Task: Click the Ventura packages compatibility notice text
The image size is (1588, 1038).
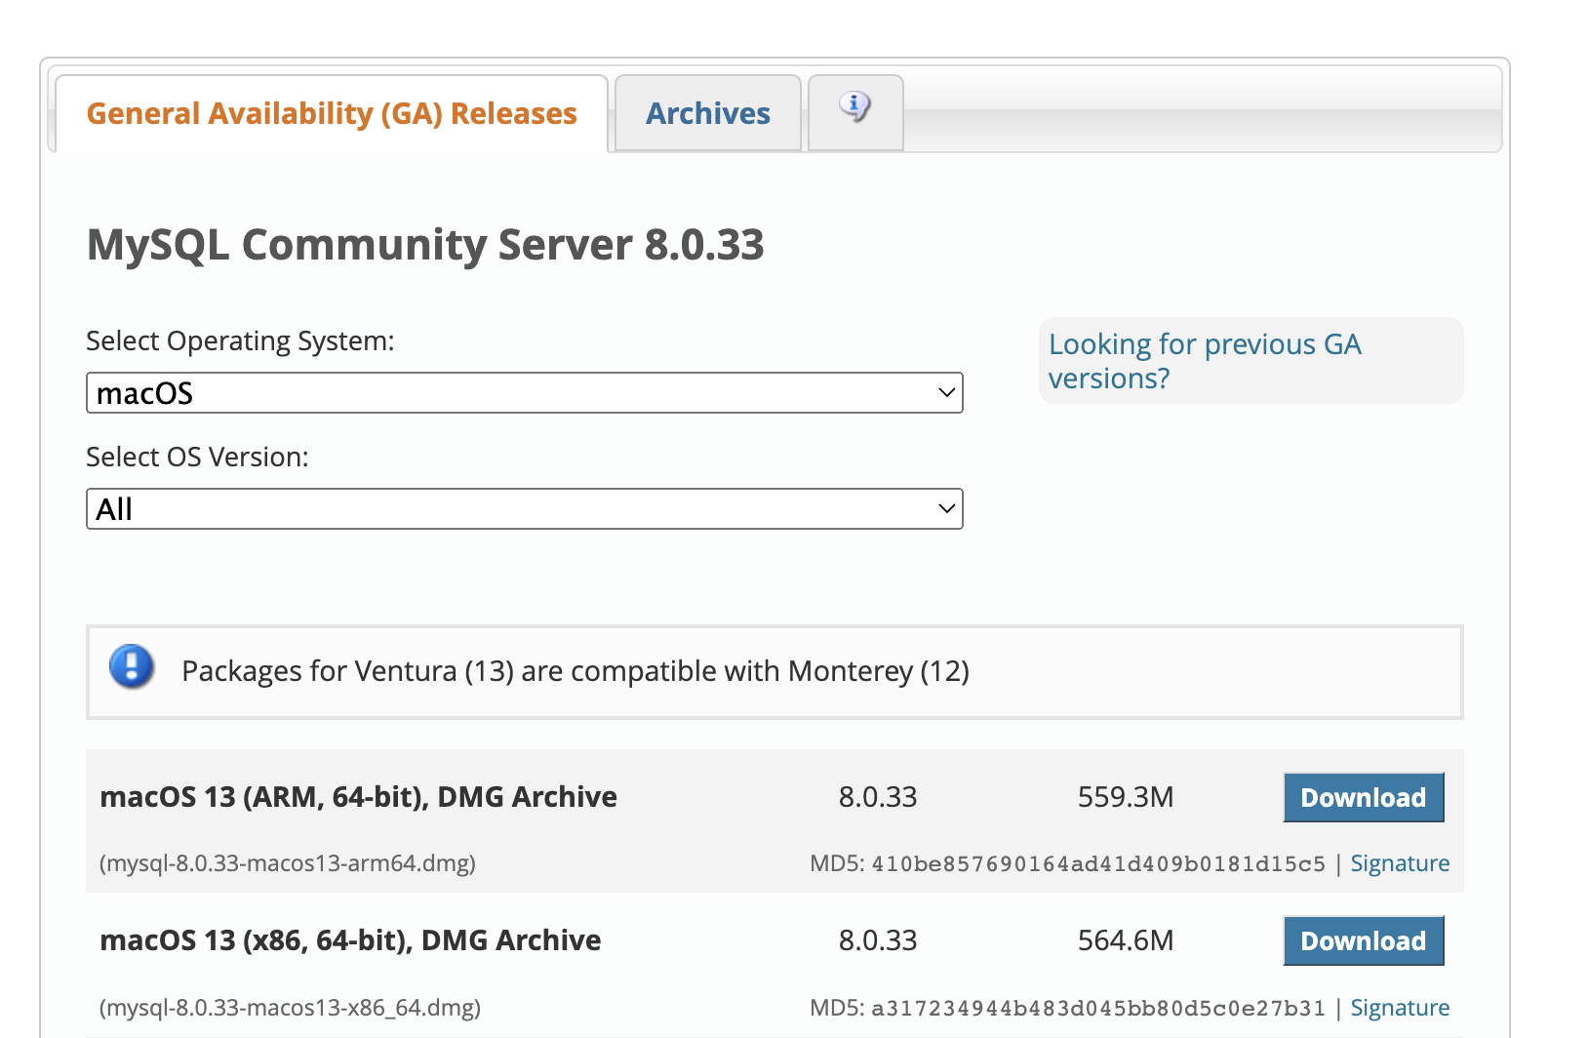Action: pyautogui.click(x=576, y=671)
